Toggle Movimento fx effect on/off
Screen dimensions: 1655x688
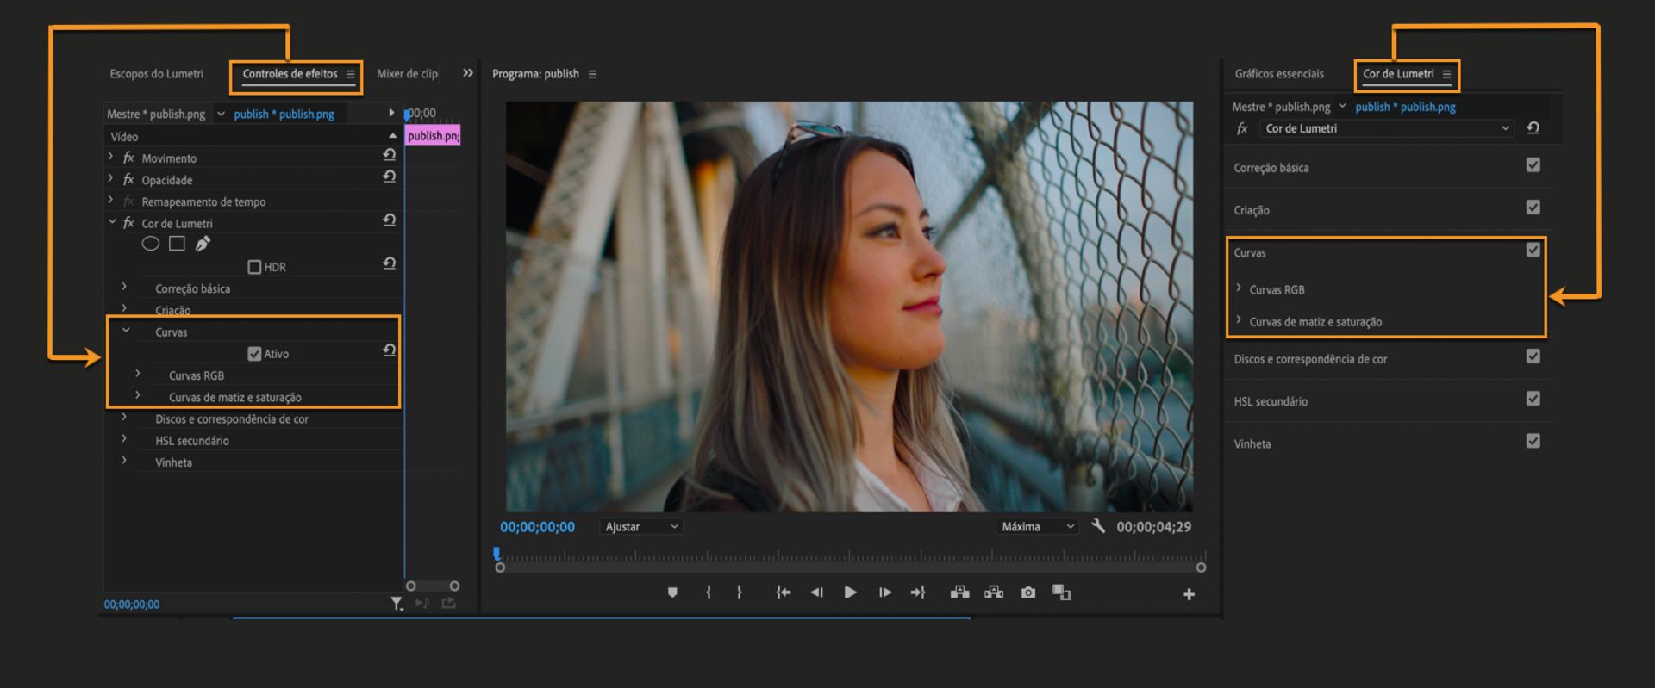(x=128, y=158)
